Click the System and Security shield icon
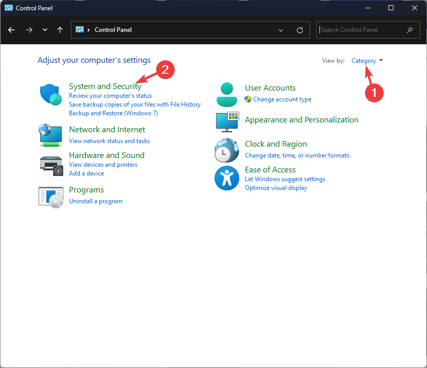The image size is (427, 368). pos(50,95)
